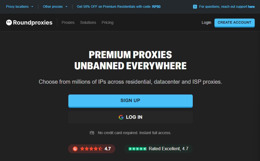Click the Login link in navbar
Image resolution: width=260 pixels, height=161 pixels.
(206, 22)
